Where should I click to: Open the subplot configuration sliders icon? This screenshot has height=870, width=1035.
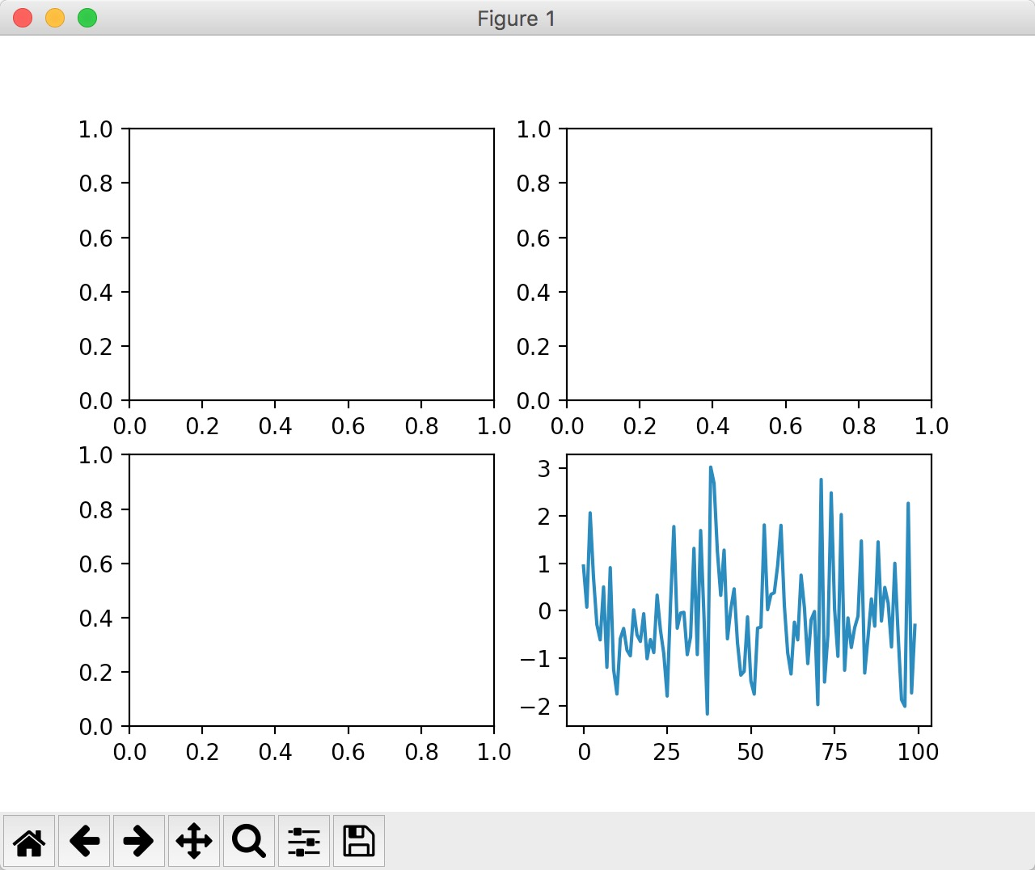(x=303, y=841)
